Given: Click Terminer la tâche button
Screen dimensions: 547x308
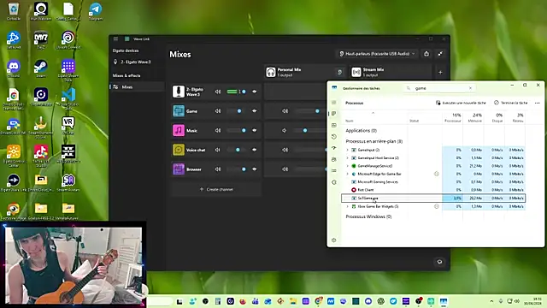Looking at the screenshot, I should 511,103.
